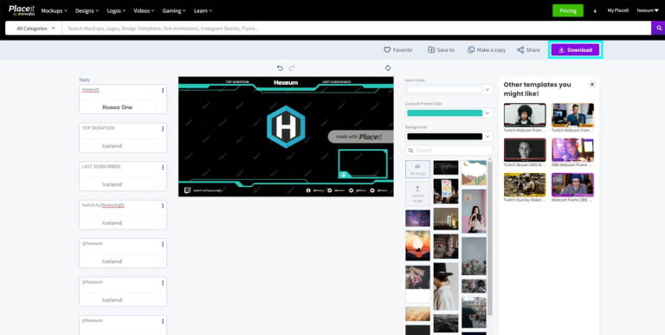Open the Gaming menu
The height and width of the screenshot is (335, 665).
tap(174, 10)
